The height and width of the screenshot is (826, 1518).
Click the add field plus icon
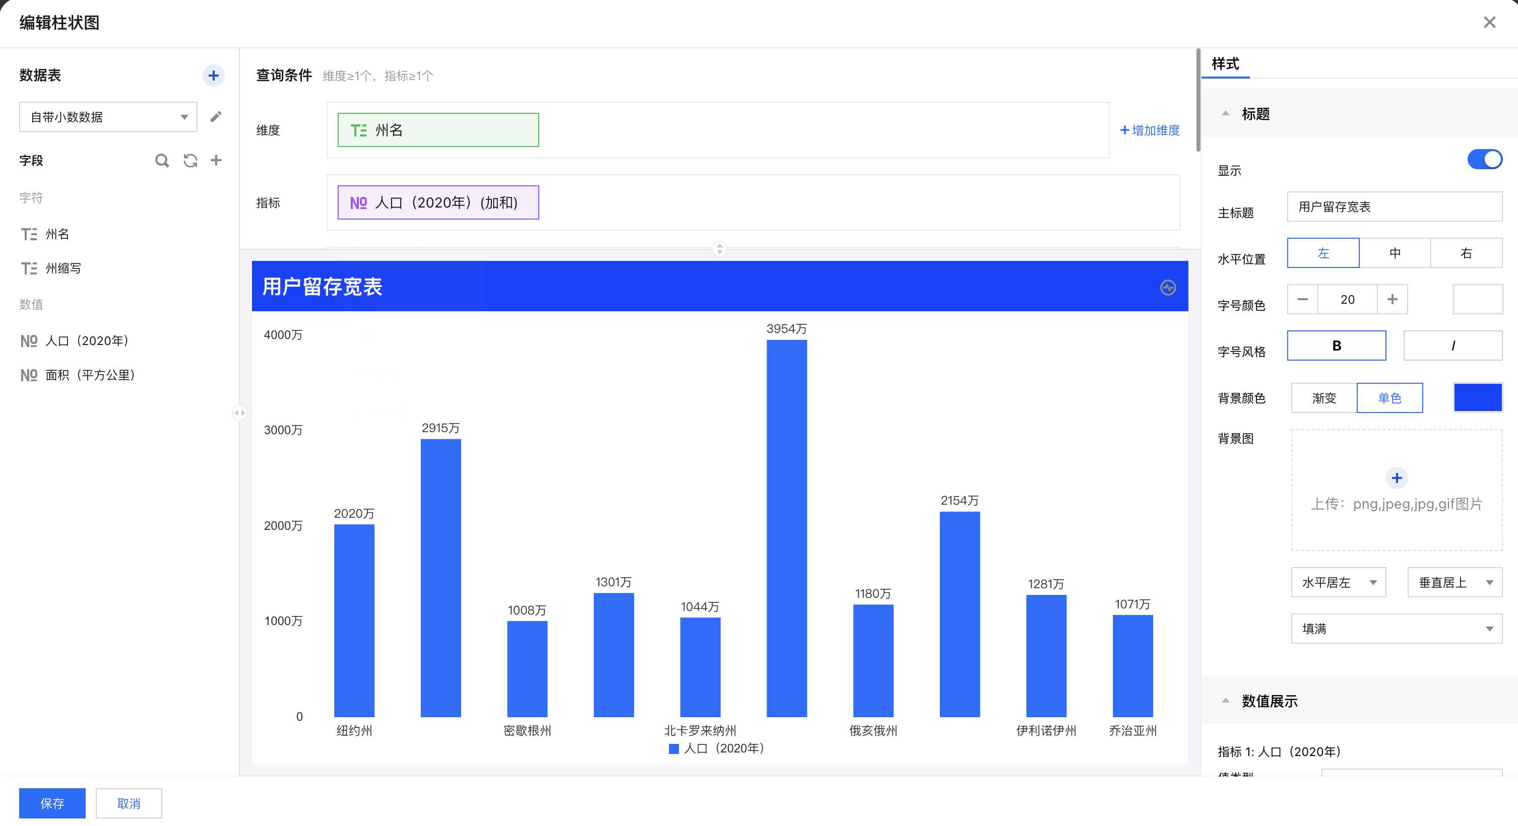coord(216,160)
